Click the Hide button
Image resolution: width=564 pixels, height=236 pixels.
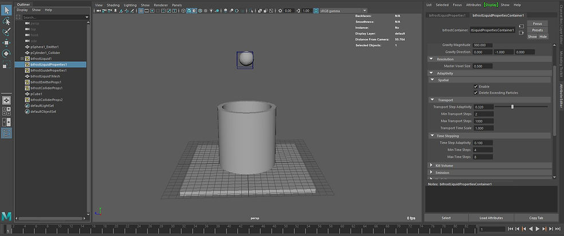pos(543,37)
